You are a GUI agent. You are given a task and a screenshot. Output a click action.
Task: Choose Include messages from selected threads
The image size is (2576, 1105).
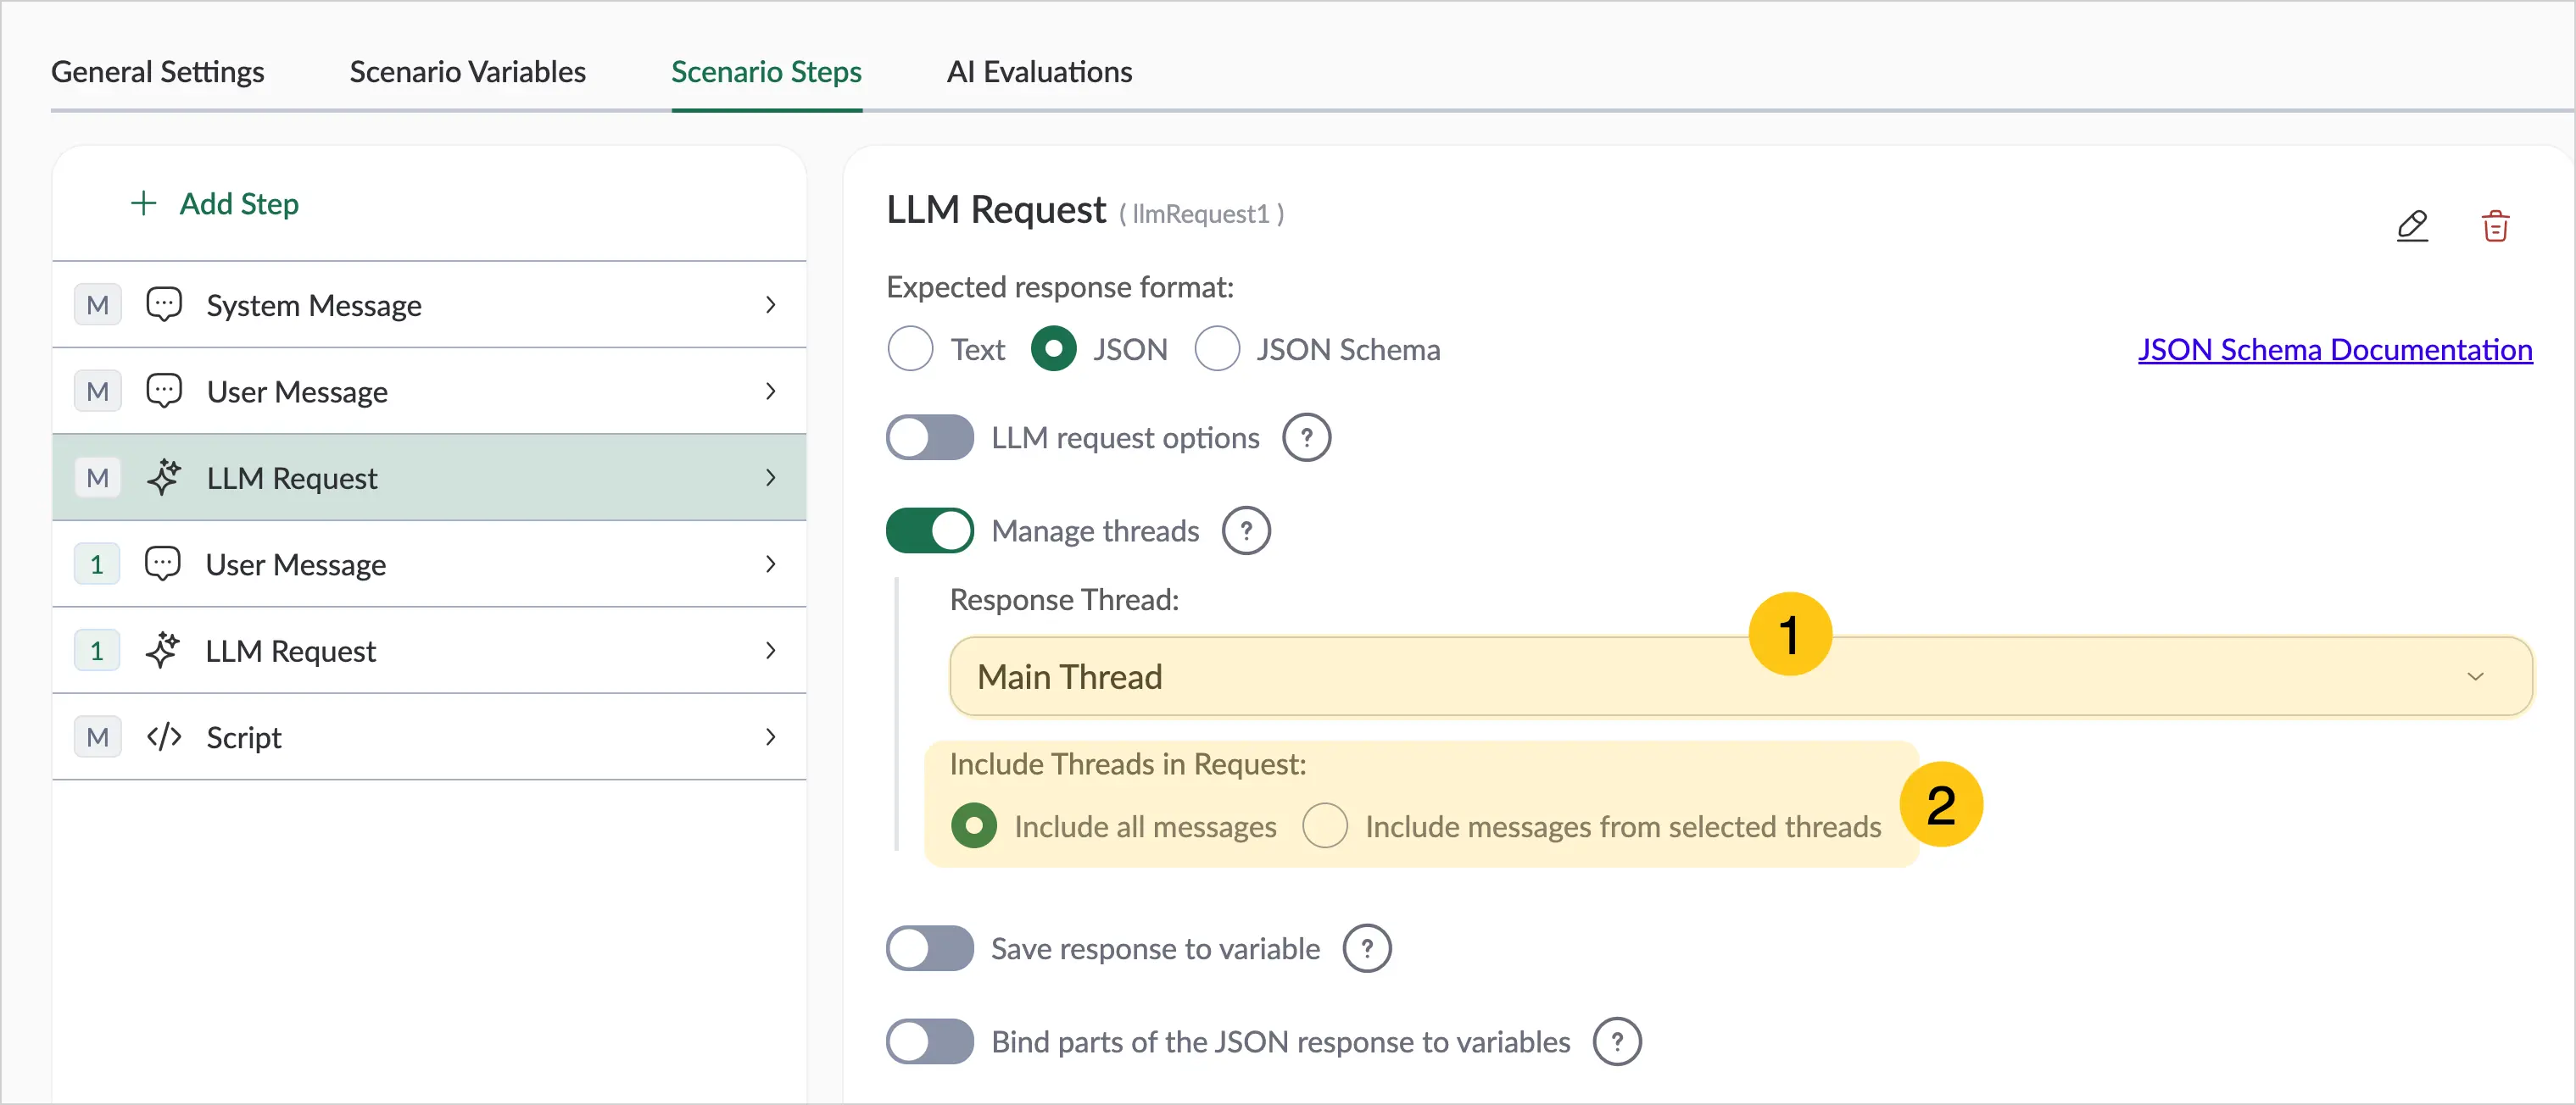[x=1325, y=826]
